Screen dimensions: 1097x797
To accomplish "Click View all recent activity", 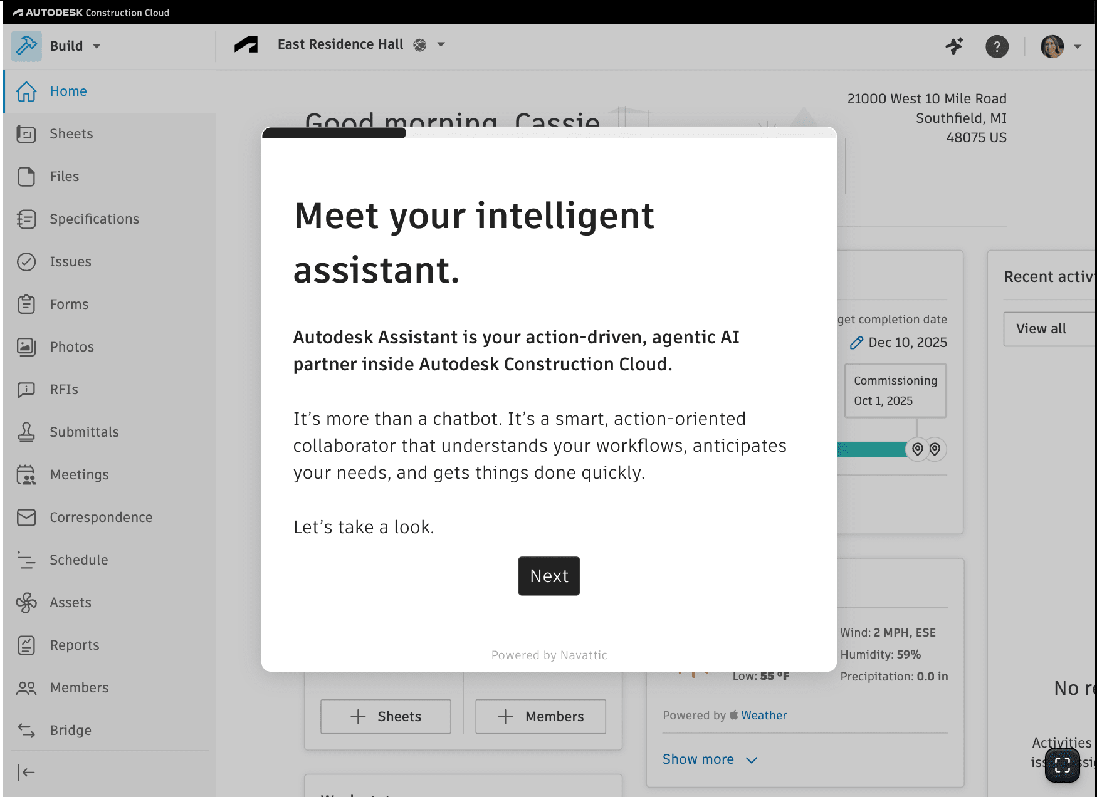I will coord(1041,328).
